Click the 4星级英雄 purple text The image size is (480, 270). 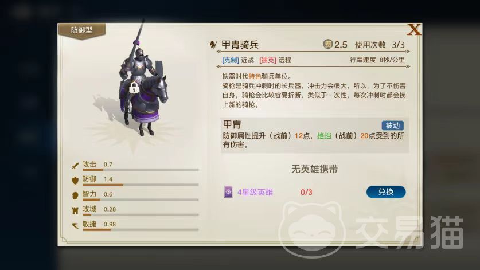pyautogui.click(x=255, y=192)
